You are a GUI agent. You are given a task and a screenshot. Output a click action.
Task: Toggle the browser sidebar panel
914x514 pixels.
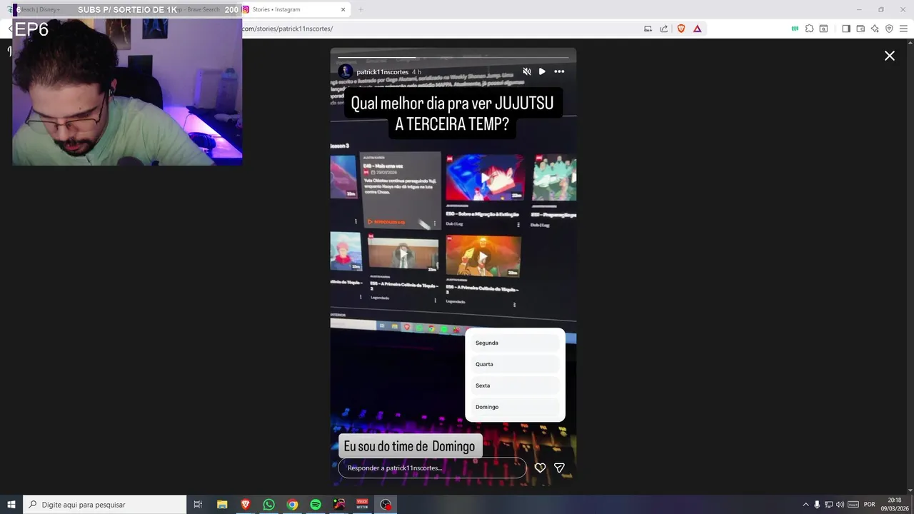[846, 29]
